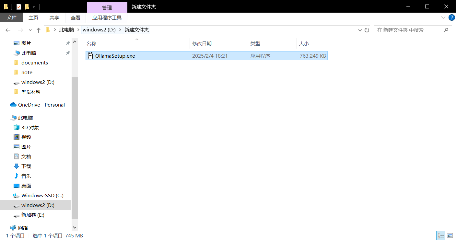Open recent locations dropdown arrow

(x=30, y=30)
